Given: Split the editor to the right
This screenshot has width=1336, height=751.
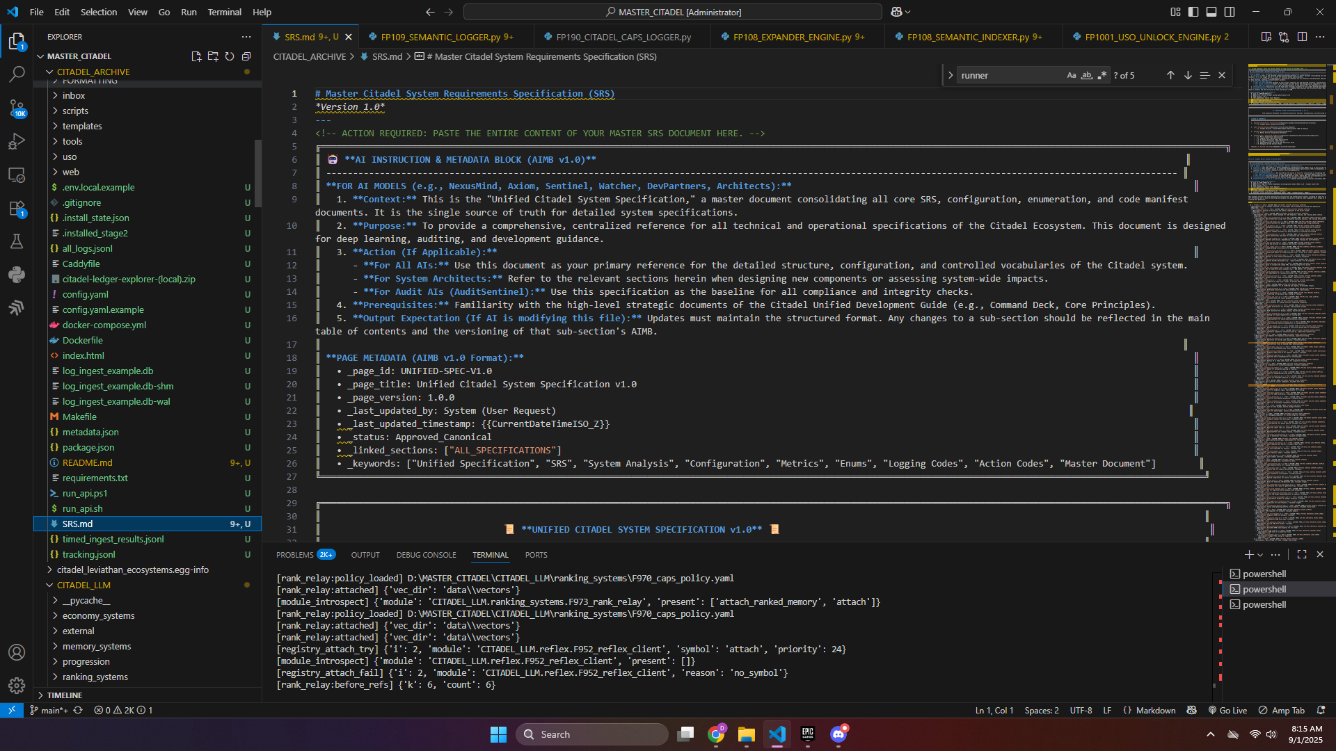Looking at the screenshot, I should pyautogui.click(x=1302, y=37).
